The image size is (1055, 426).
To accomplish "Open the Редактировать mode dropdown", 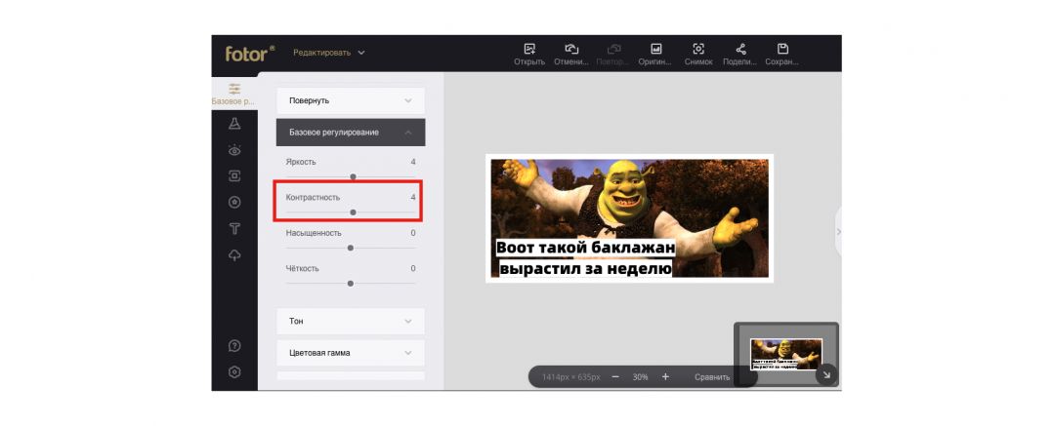I will tap(328, 53).
